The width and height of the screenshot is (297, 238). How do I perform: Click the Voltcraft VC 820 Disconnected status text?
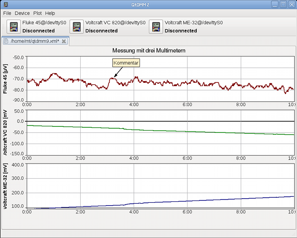[101, 31]
